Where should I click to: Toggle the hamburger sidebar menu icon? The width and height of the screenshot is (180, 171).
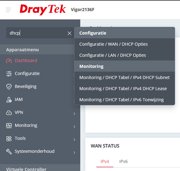click(8, 10)
